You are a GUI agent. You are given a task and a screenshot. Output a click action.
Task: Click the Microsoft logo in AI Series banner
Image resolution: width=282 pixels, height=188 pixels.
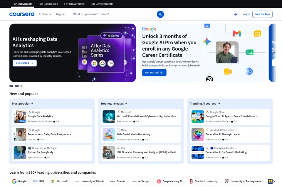[94, 63]
